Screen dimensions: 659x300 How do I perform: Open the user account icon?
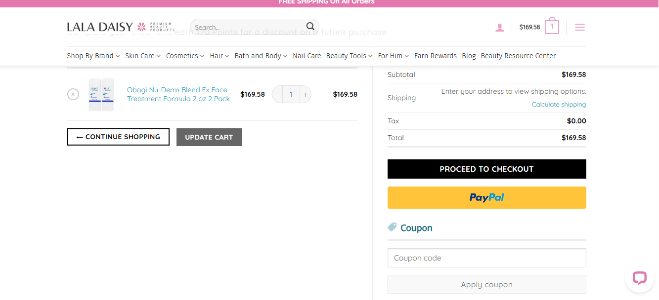[500, 27]
